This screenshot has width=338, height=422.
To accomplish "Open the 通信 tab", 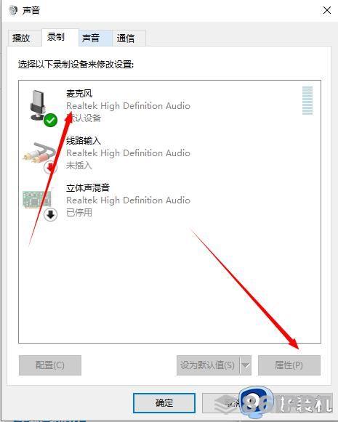I will tap(126, 38).
